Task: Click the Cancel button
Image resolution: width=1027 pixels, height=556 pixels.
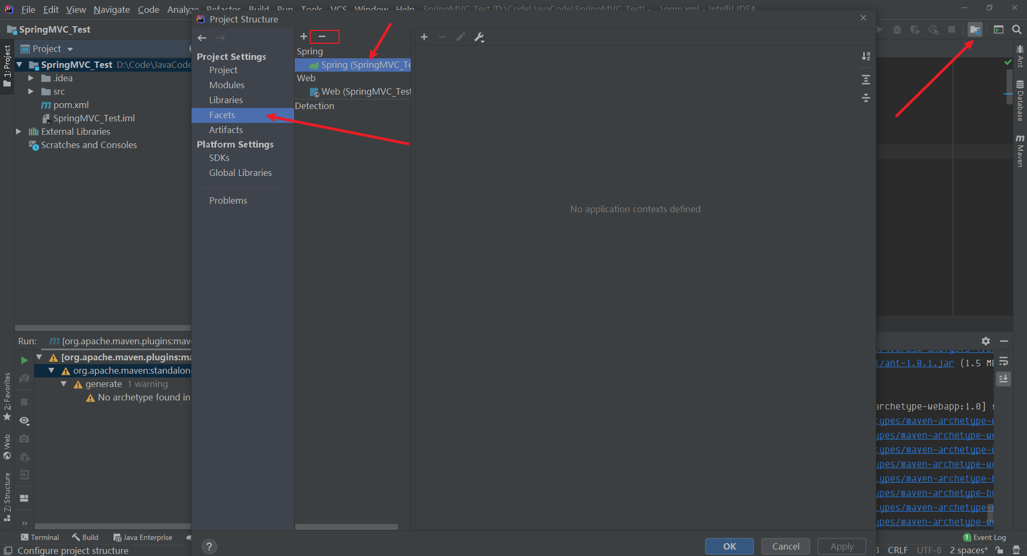Action: (786, 546)
